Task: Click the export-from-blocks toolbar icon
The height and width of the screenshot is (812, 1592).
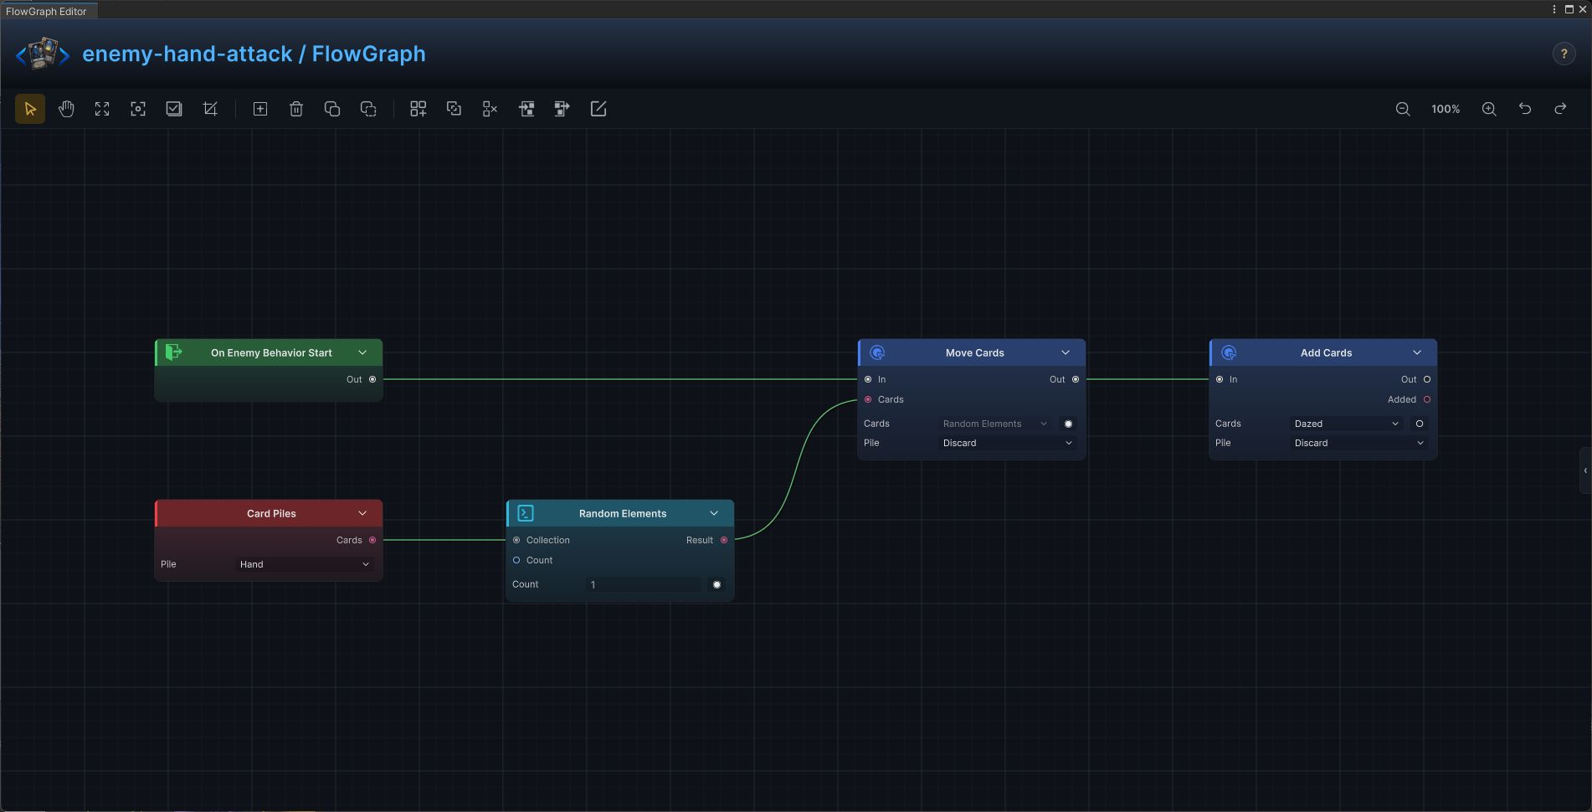Action: click(562, 109)
